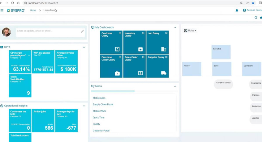This screenshot has width=262, height=142.
Task: Collapse the KPI's panel
Action: pyautogui.click(x=84, y=47)
